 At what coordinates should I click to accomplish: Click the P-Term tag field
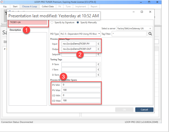tap(79, 64)
